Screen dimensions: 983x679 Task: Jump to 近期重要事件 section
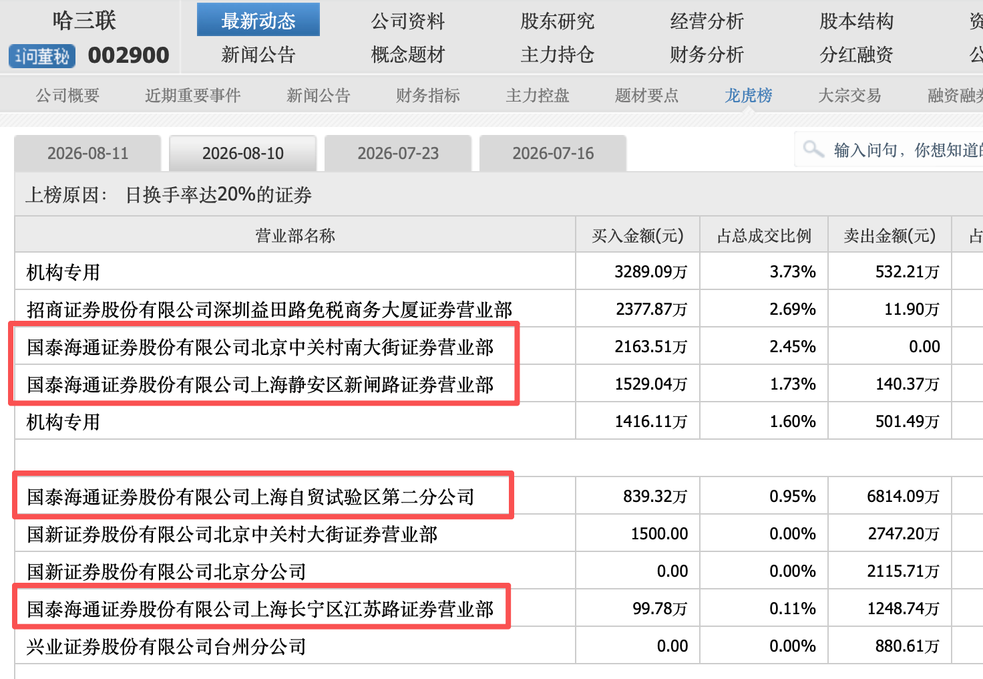coord(193,96)
